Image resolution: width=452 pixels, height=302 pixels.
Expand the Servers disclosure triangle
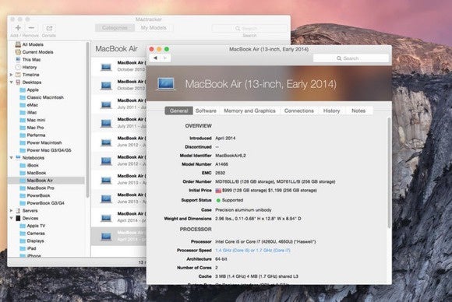pyautogui.click(x=11, y=210)
